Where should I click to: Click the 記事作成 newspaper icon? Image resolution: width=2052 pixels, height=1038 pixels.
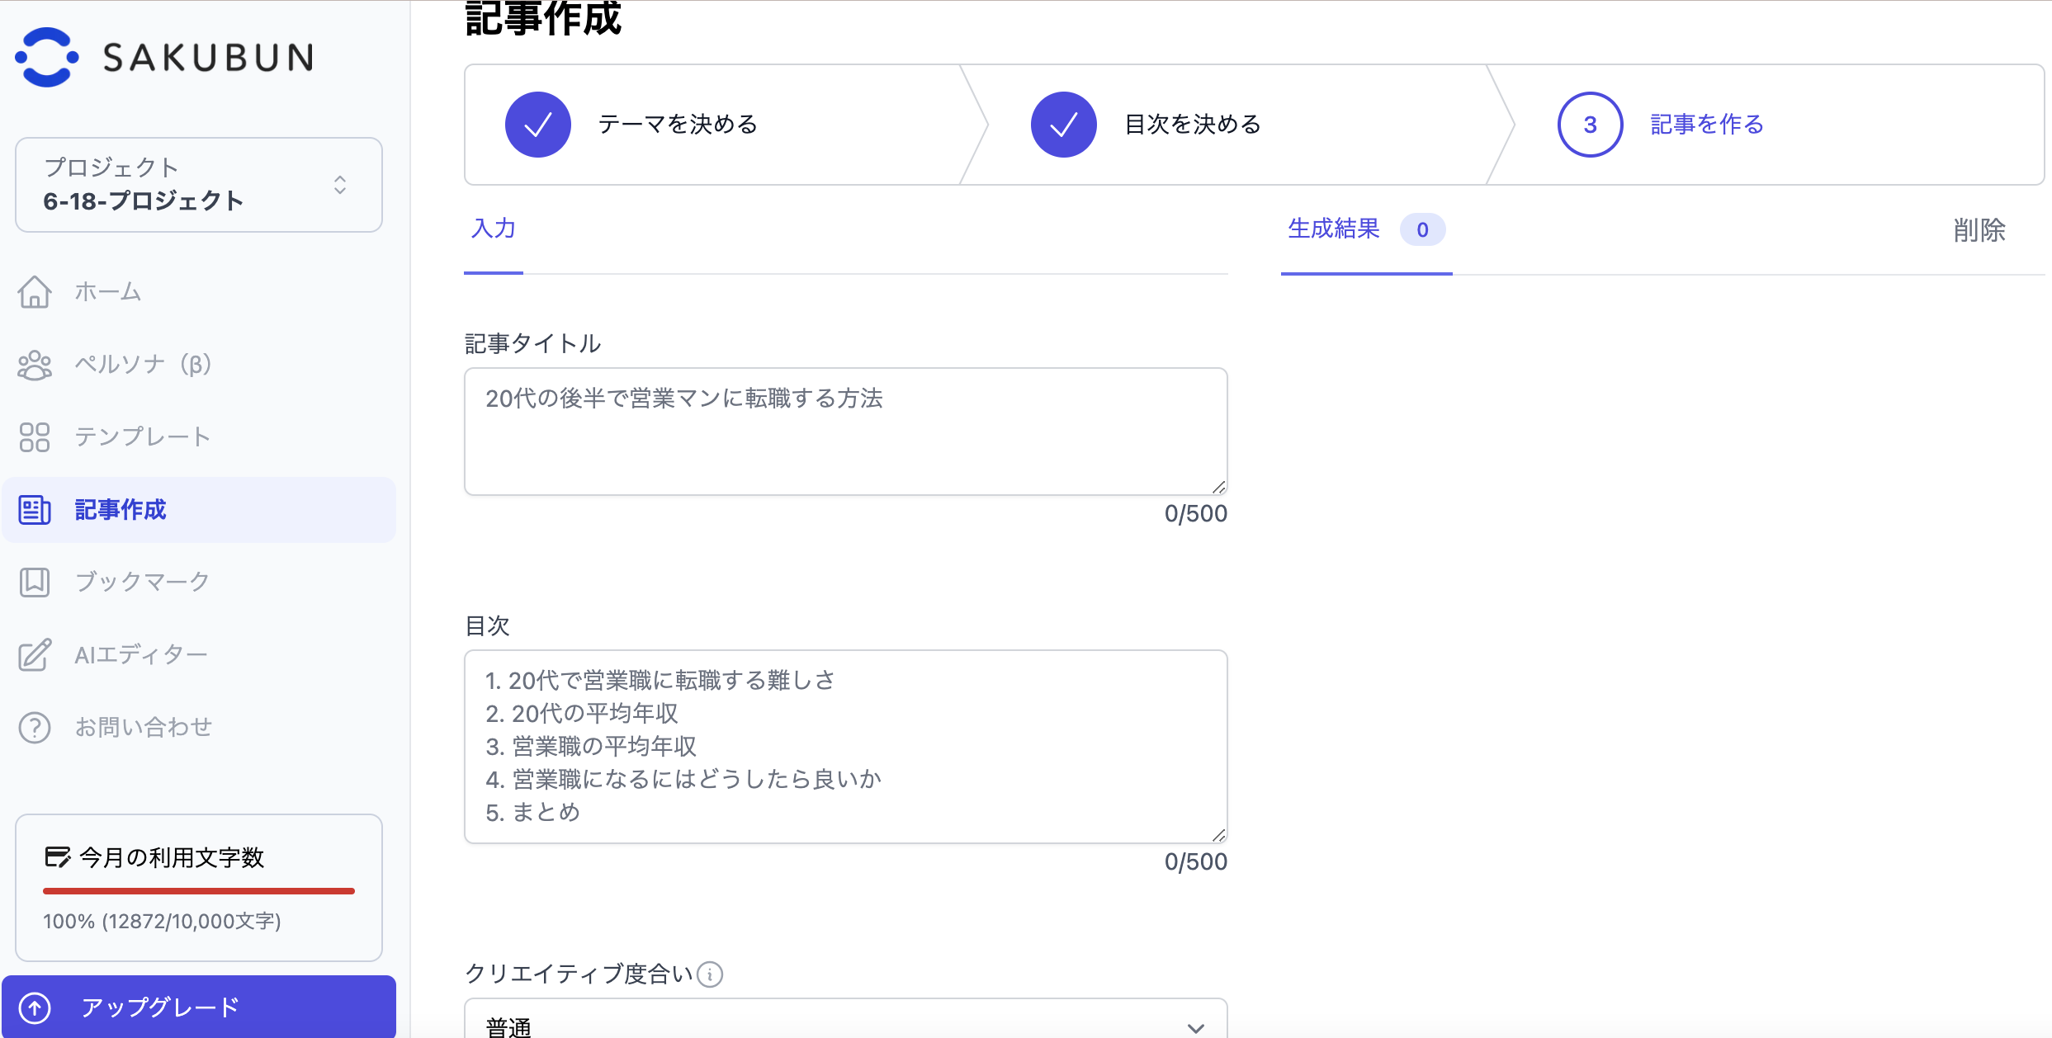point(35,510)
